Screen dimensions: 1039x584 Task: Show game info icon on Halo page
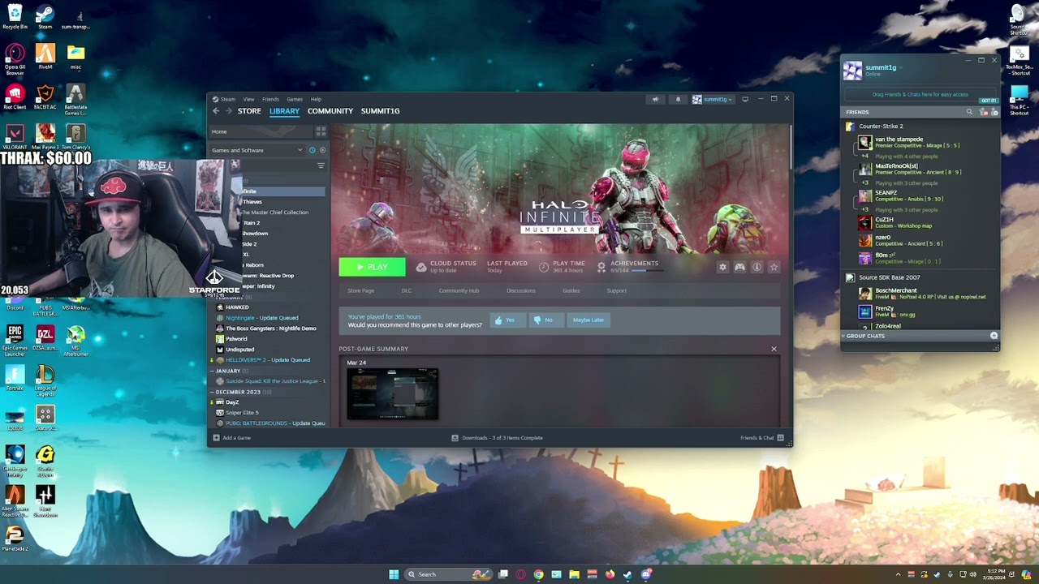tap(757, 267)
